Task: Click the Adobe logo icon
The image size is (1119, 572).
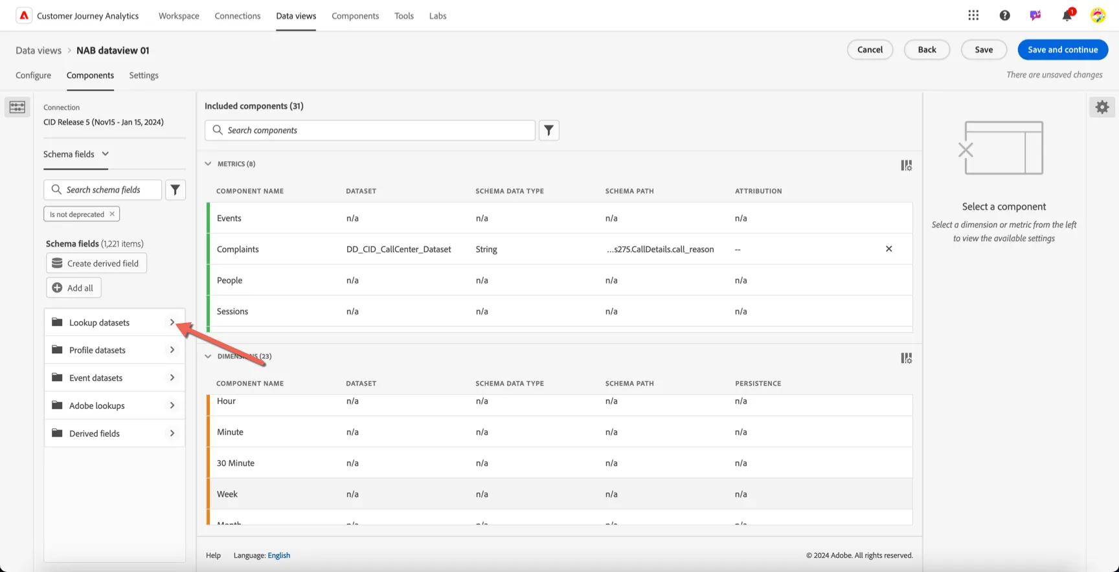Action: pyautogui.click(x=24, y=16)
